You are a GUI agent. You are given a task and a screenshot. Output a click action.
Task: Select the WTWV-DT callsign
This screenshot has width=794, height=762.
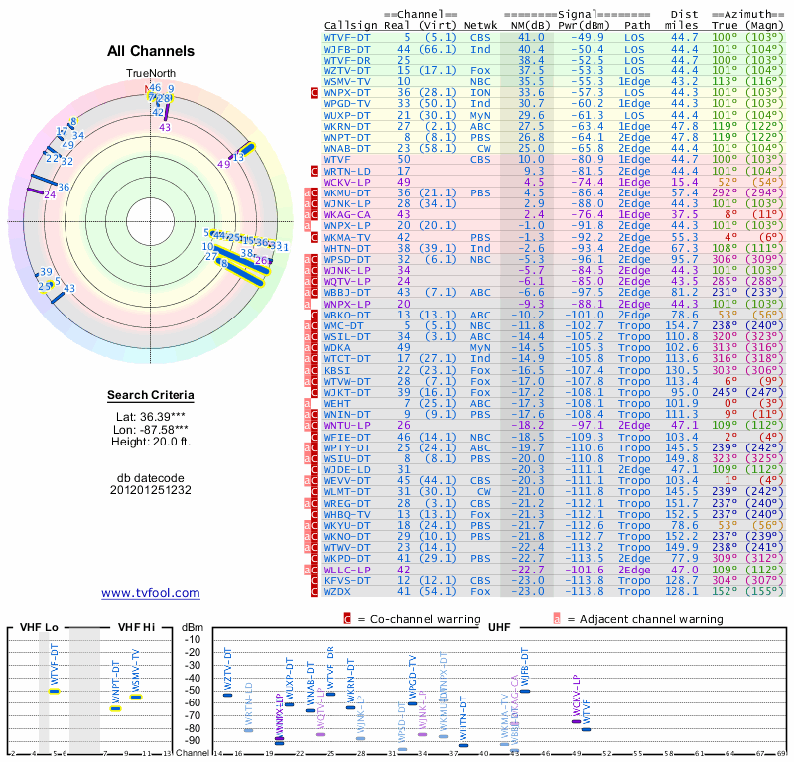click(346, 548)
